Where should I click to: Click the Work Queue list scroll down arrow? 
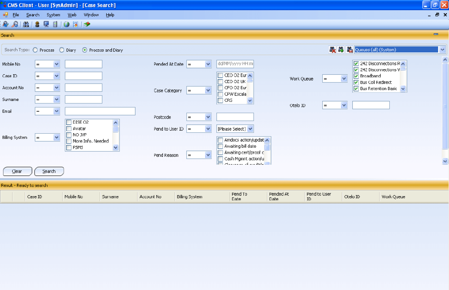point(403,89)
